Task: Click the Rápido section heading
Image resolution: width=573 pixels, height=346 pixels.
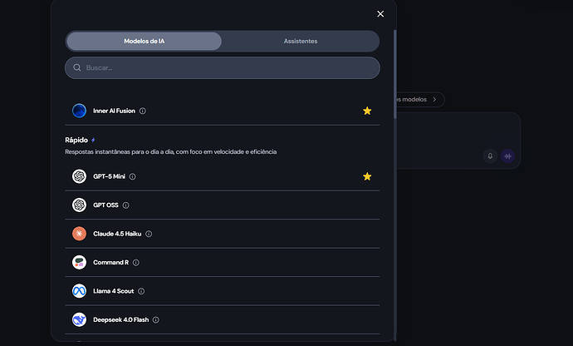Action: tap(76, 140)
